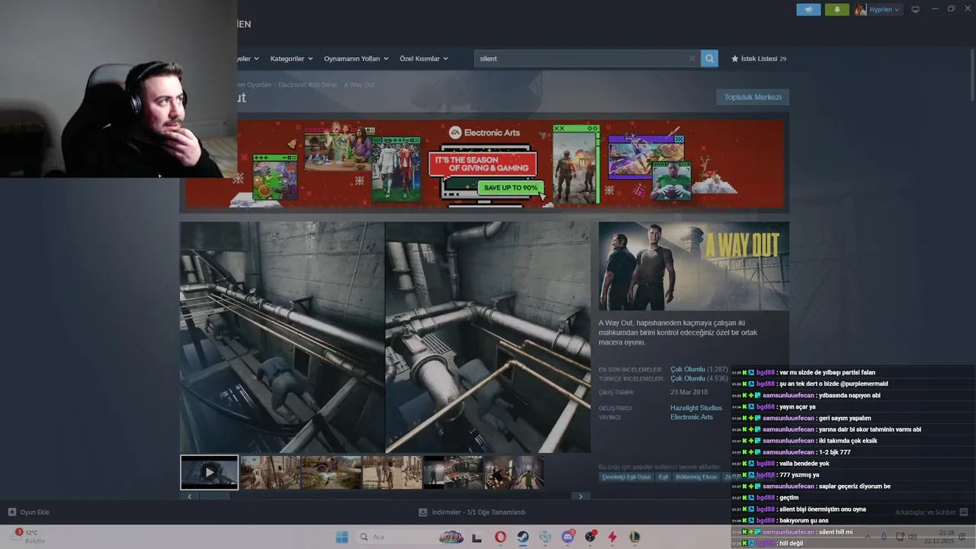Expand the Kategoriler dropdown

pos(291,59)
